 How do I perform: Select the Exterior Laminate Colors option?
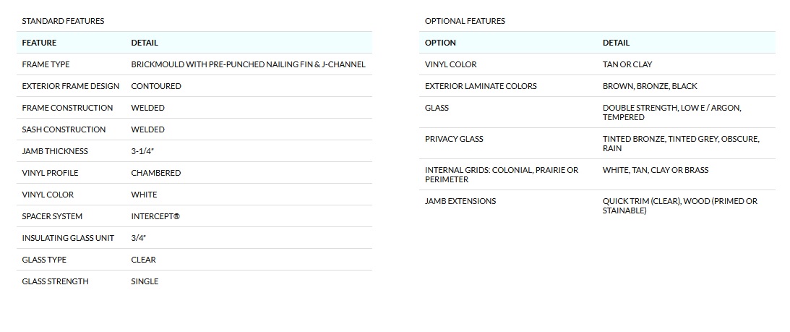(x=481, y=86)
